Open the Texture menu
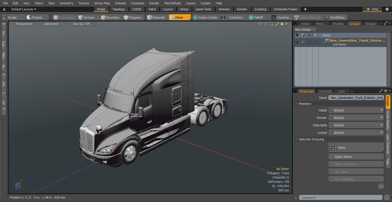The image size is (392, 202). pyautogui.click(x=84, y=3)
